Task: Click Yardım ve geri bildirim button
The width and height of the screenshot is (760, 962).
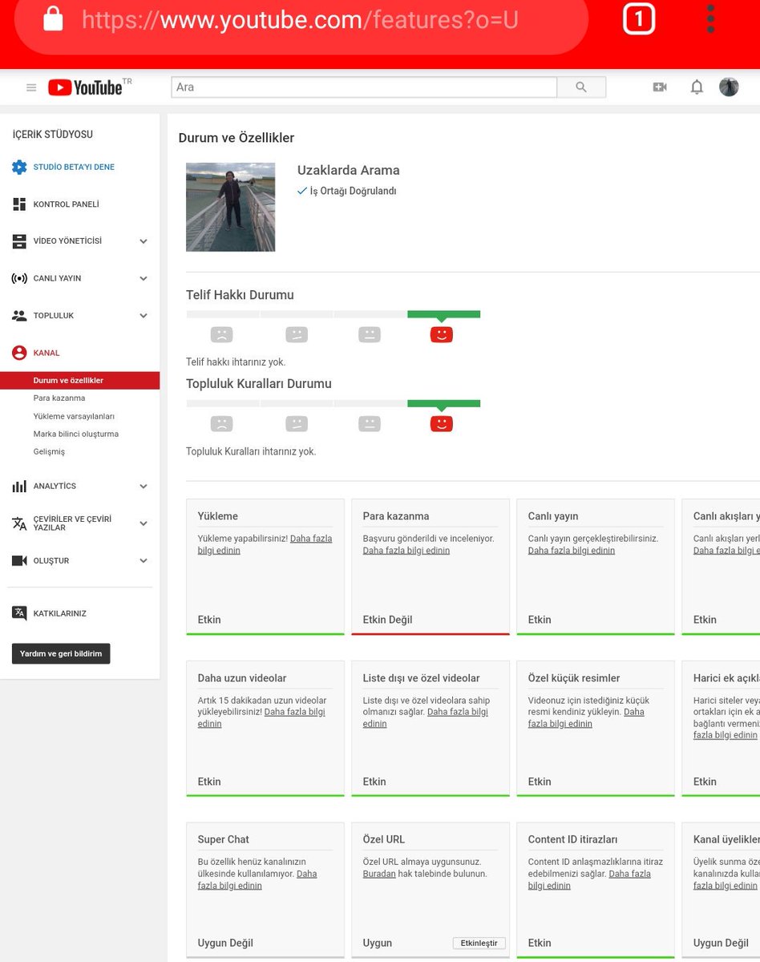Action: [x=61, y=653]
